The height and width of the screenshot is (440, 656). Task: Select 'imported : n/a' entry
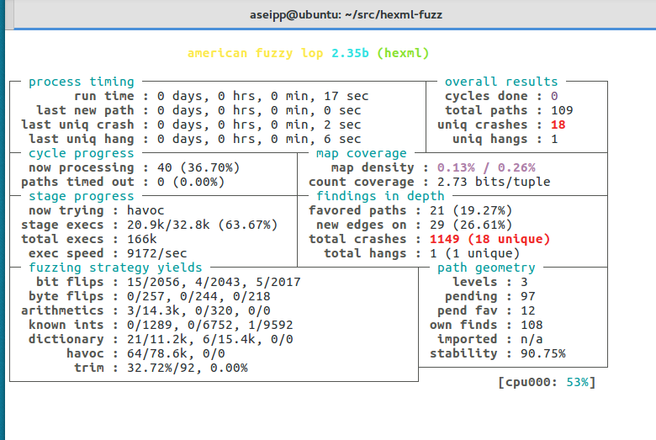coord(490,339)
